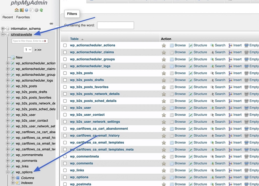Tick the checkbox next to wp_comments
Image resolution: width=259 pixels, height=186 pixels.
65,163
